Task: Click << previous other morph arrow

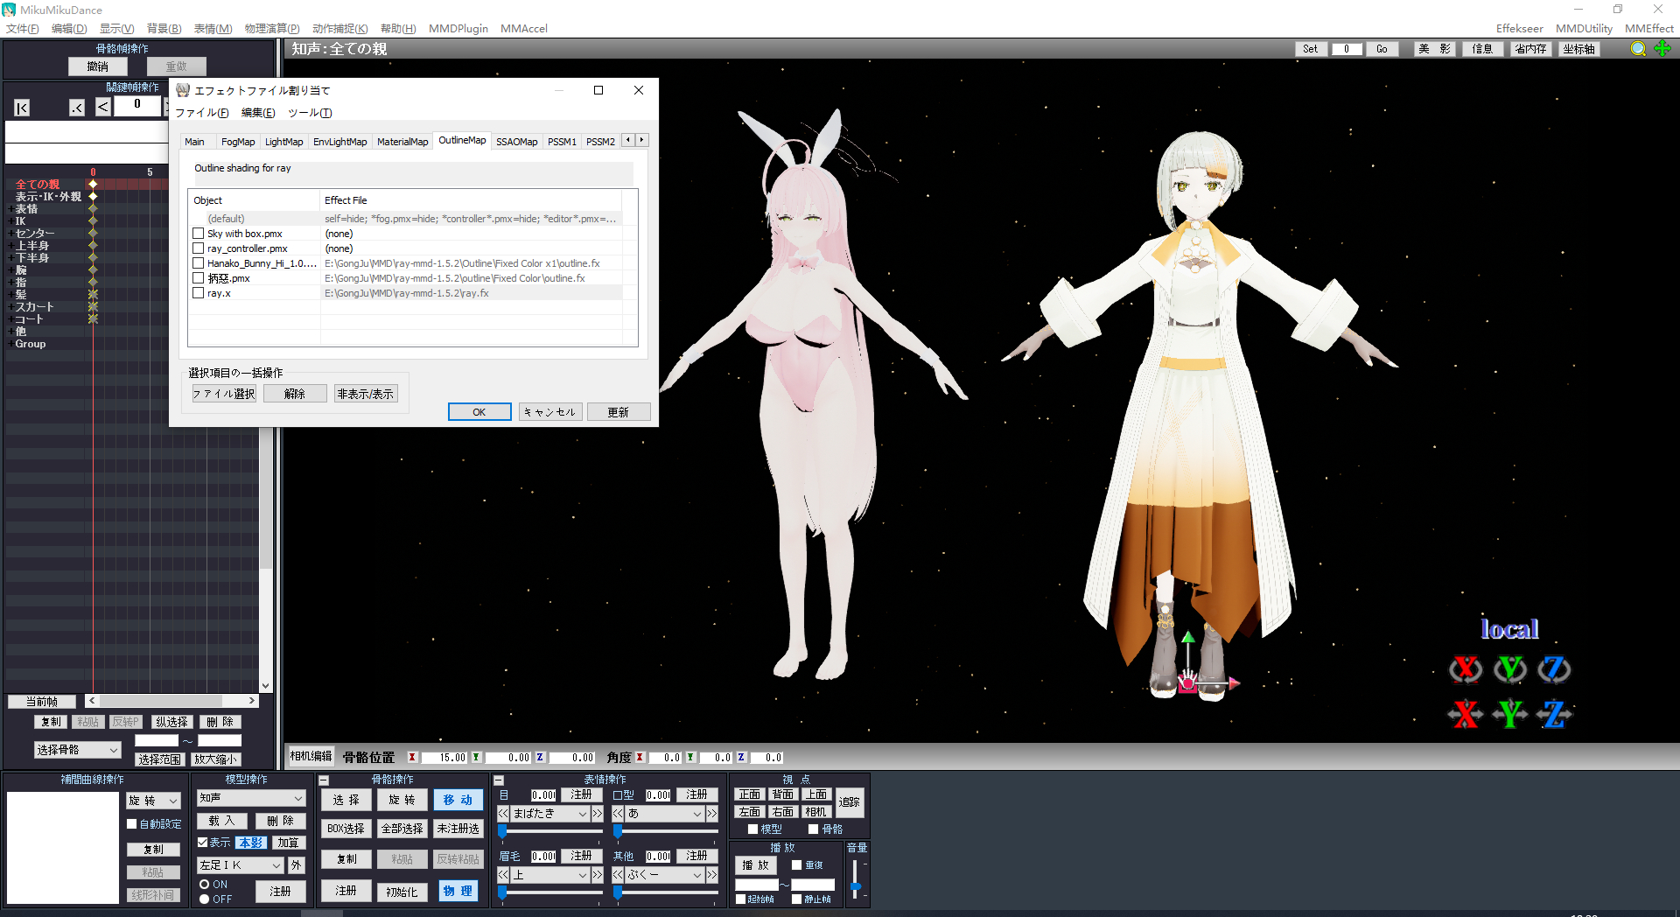Action: pyautogui.click(x=618, y=875)
